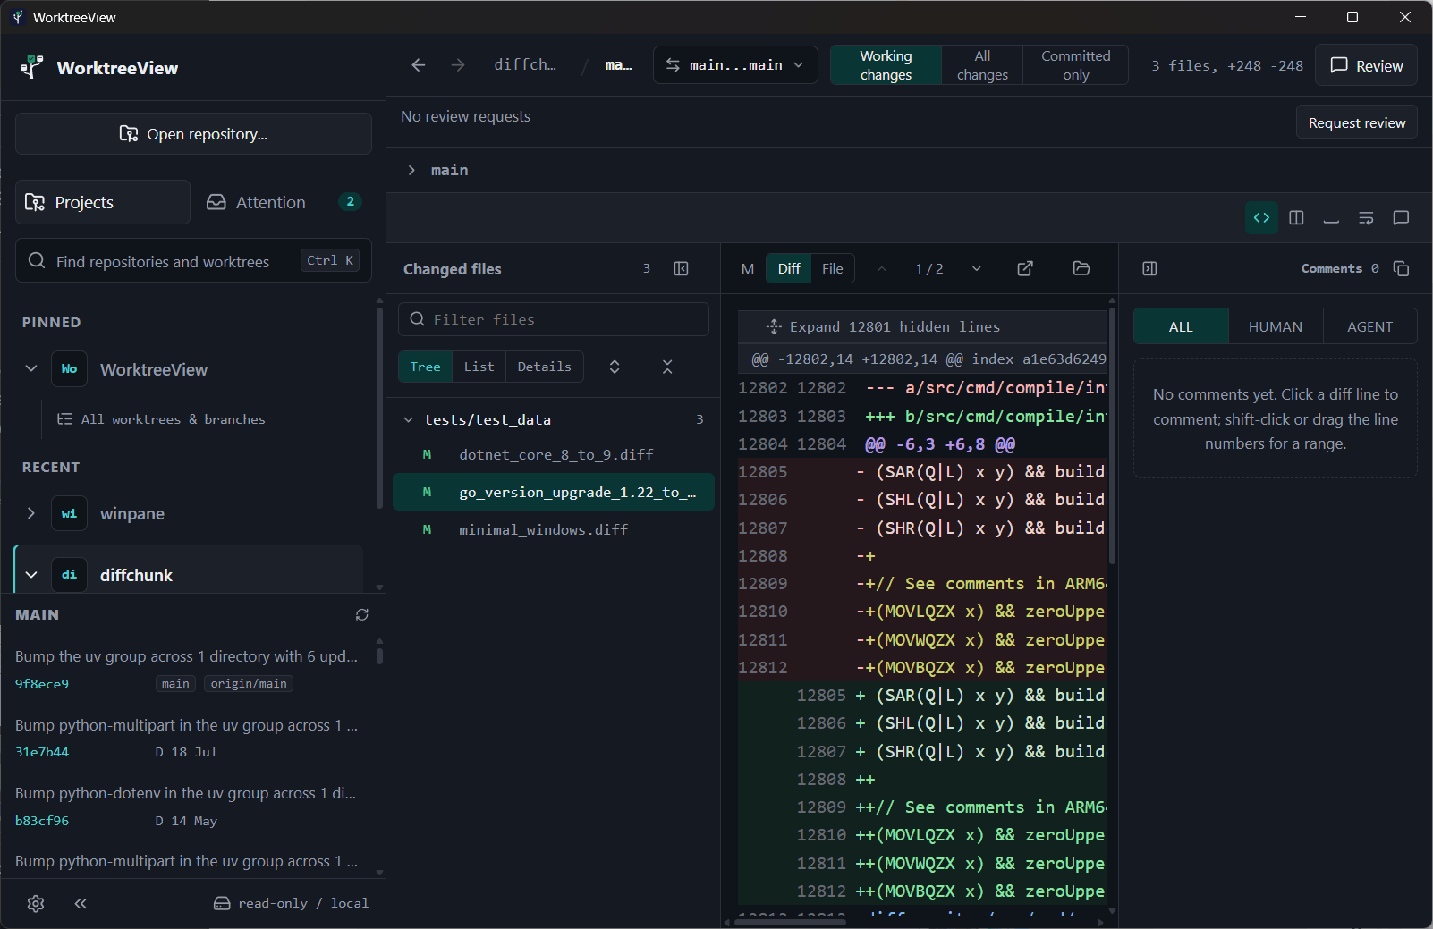Toggle line wrapping in the diff

coord(1366,218)
